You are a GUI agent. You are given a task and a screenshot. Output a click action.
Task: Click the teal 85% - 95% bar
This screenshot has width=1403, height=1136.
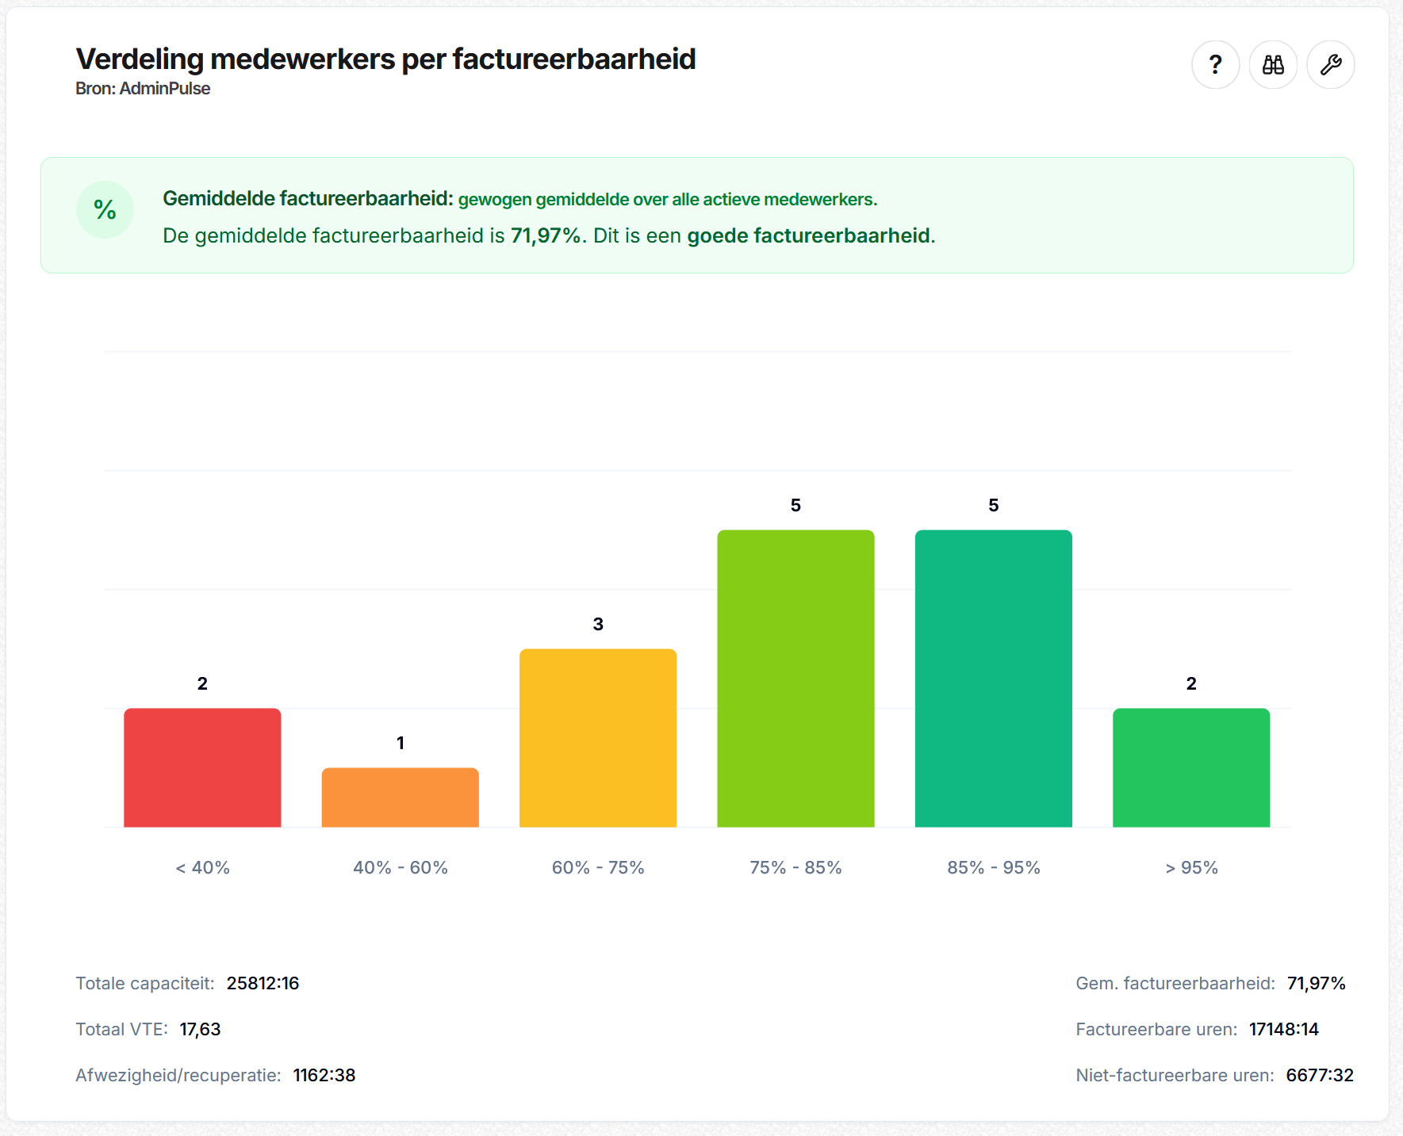993,678
